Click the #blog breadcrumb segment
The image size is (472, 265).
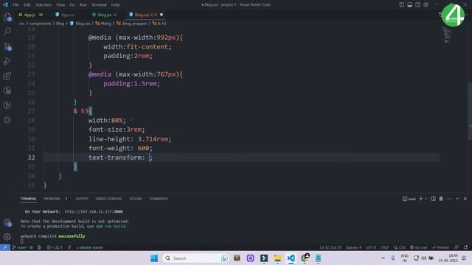[x=103, y=24]
